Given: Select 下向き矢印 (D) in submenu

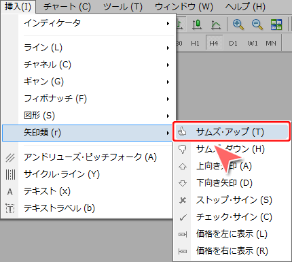Looking at the screenshot, I should tap(232, 183).
